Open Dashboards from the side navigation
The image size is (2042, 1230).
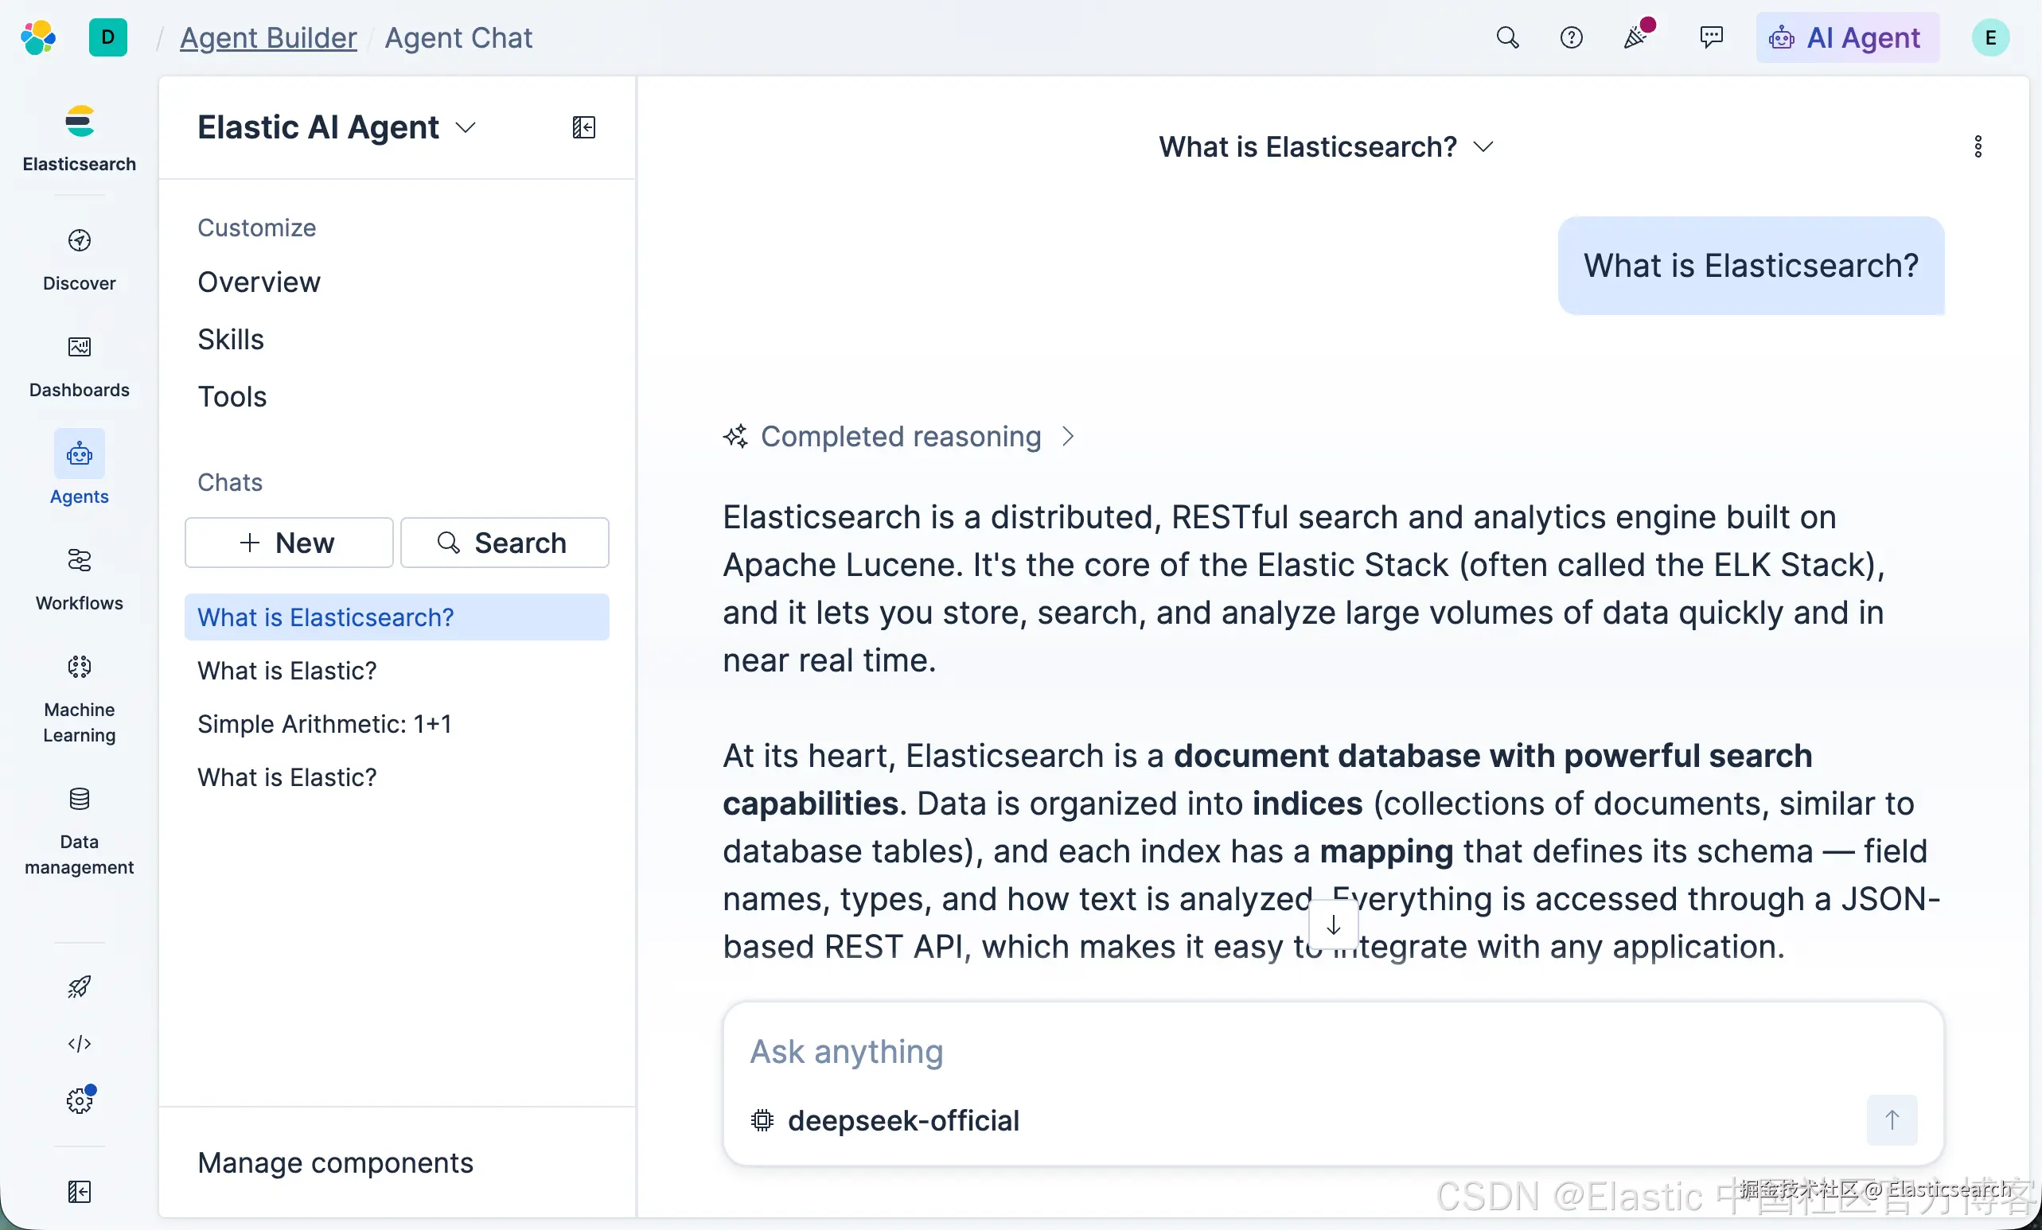coord(80,367)
